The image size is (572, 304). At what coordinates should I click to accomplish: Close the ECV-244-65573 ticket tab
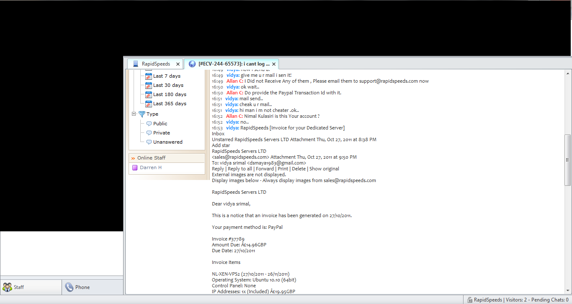pyautogui.click(x=274, y=64)
